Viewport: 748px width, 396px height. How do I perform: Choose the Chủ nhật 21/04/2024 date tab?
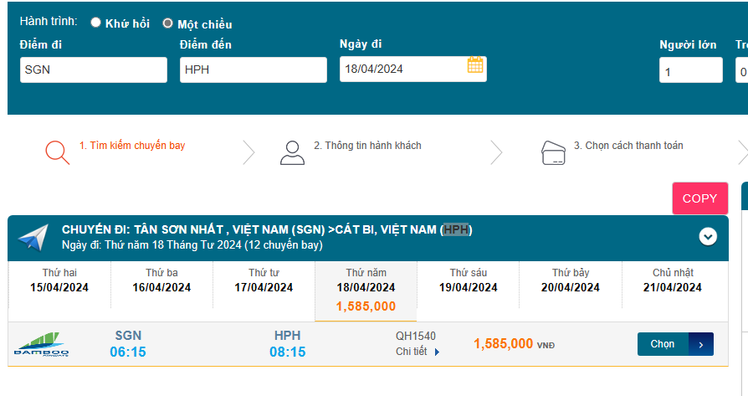pos(673,280)
